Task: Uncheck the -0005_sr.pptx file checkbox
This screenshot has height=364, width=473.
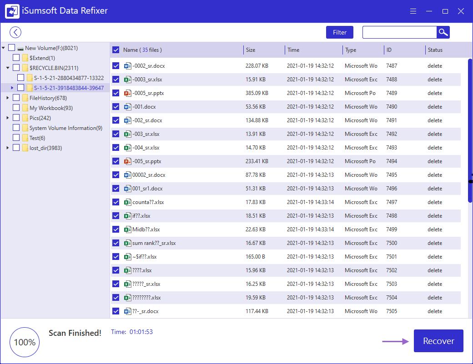Action: pyautogui.click(x=116, y=93)
